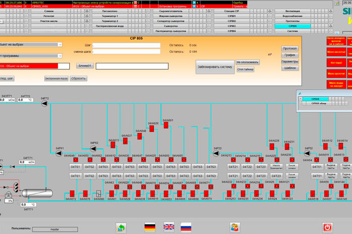Image resolution: width=352 pixels, height=234 pixels.
Task: Click the 'Мало кислоты!' alarm indicator
Action: (x=336, y=52)
